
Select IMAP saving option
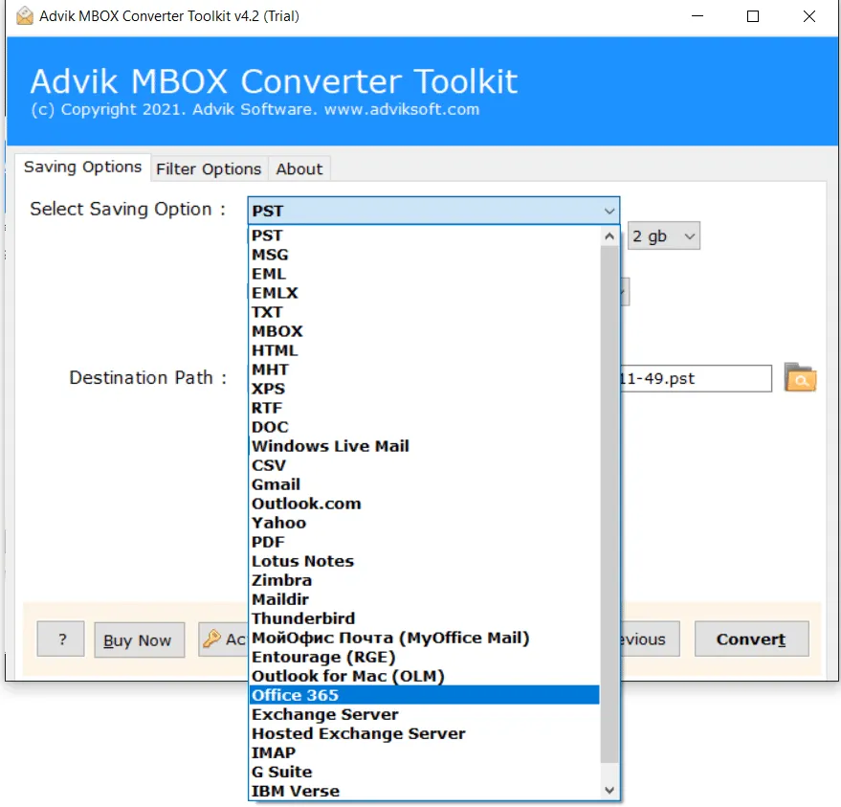pos(424,752)
